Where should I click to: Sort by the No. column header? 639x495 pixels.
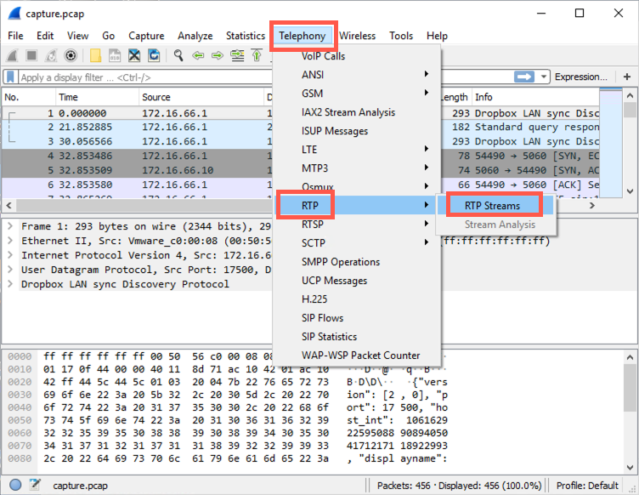(29, 97)
